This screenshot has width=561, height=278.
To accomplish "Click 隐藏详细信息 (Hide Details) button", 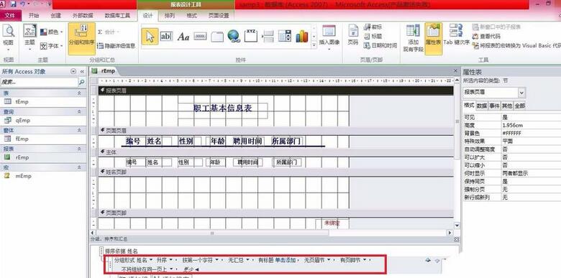I will 116,46.
